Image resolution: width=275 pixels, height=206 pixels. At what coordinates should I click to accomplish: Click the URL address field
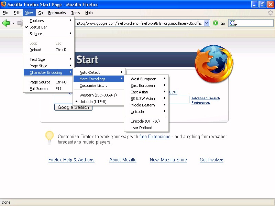tap(139, 23)
